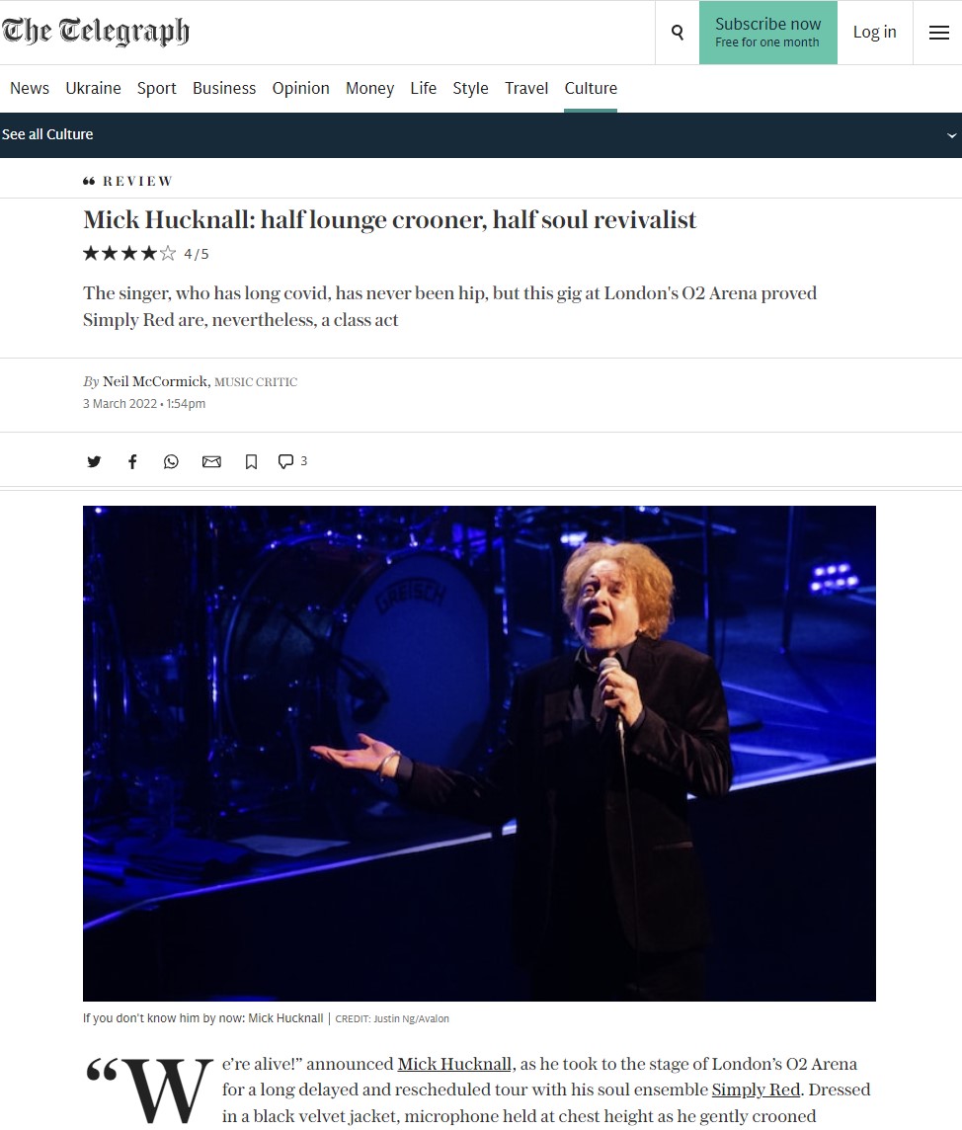Screen dimensions: 962x1130
Task: Click See all Culture bar text
Action: pyautogui.click(x=47, y=134)
